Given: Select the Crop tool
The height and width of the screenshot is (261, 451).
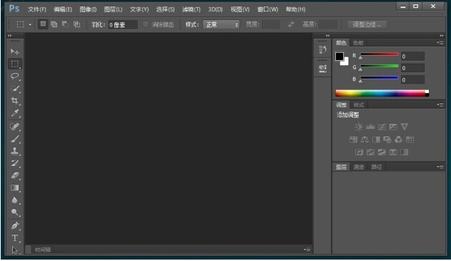Looking at the screenshot, I should click(15, 100).
